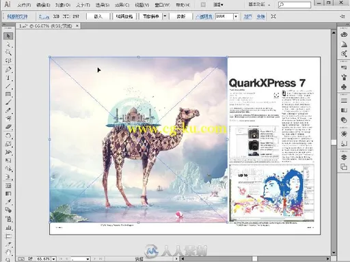The image size is (350, 262).
Task: Select the Width tool
Action: point(8,152)
